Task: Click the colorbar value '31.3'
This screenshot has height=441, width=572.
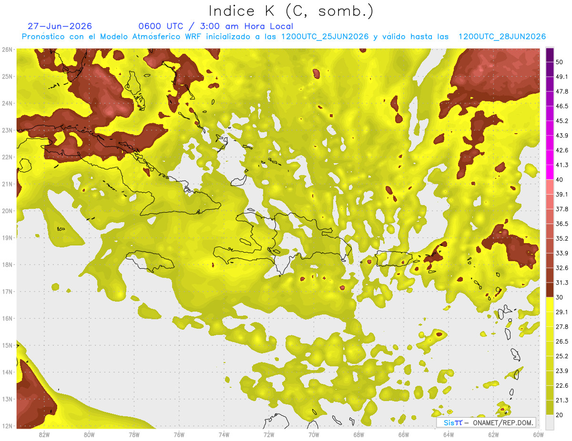Action: 562,283
